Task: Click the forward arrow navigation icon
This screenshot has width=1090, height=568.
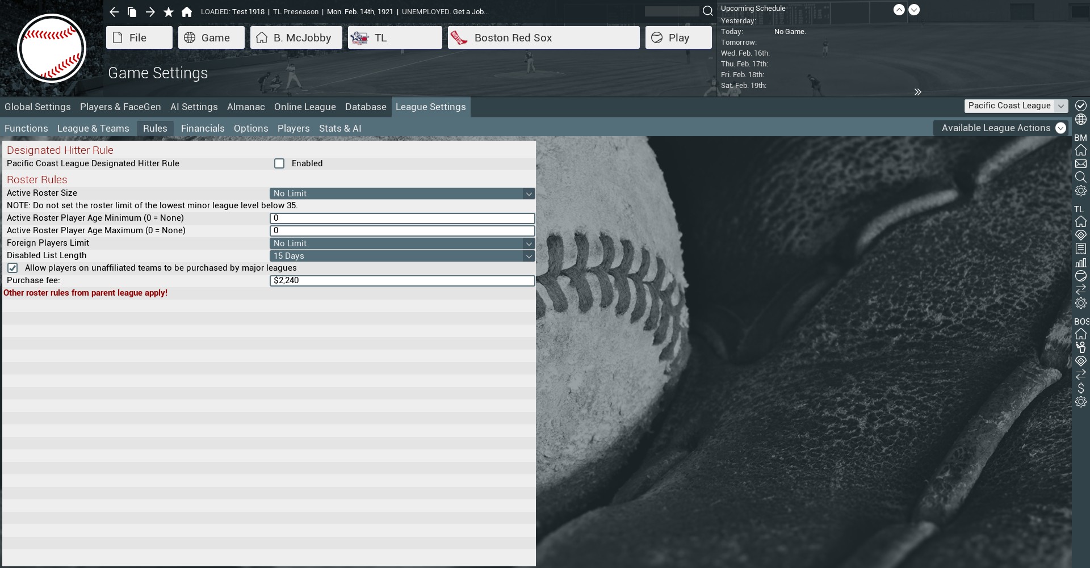Action: click(150, 12)
